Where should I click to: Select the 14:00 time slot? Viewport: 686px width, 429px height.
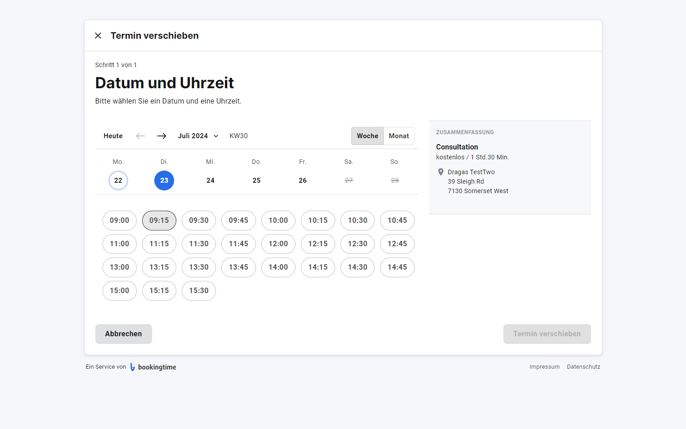click(278, 267)
